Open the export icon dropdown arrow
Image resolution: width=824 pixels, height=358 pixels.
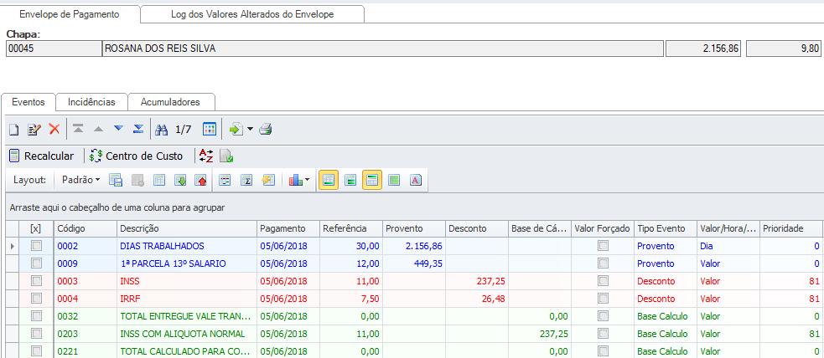[250, 130]
